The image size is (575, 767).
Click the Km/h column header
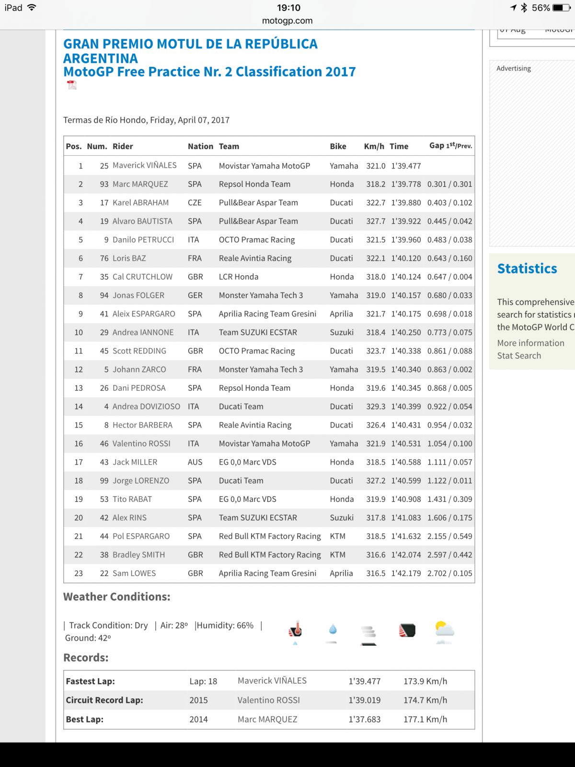point(374,147)
